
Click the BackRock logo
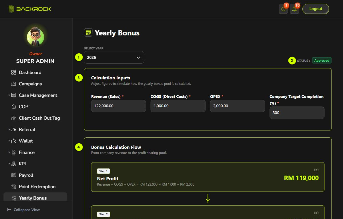coord(30,9)
